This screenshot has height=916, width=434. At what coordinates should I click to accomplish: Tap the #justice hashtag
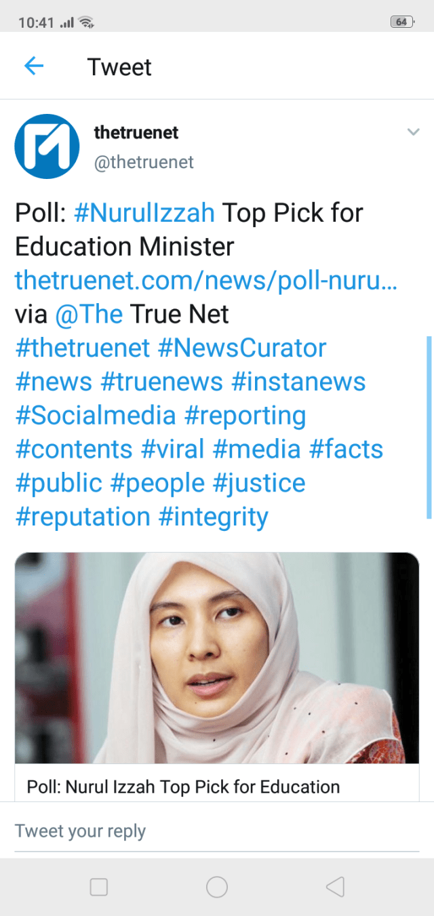(259, 483)
